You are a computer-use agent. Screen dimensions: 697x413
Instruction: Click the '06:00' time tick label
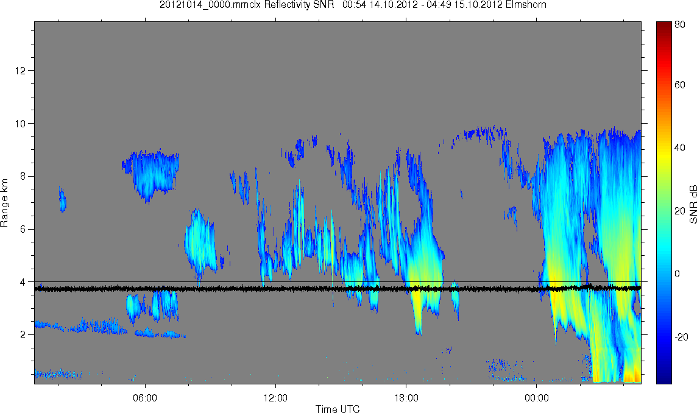coord(145,398)
